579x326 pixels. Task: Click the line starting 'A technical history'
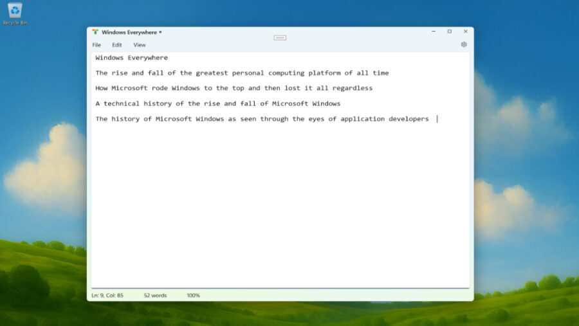[x=217, y=104]
